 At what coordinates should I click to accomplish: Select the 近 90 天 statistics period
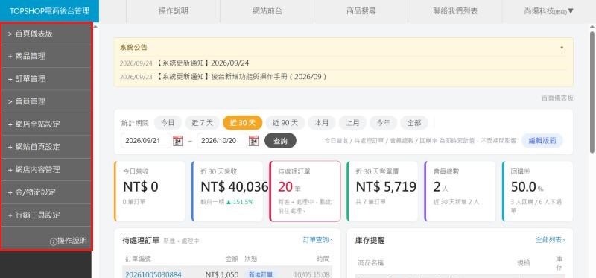285,123
